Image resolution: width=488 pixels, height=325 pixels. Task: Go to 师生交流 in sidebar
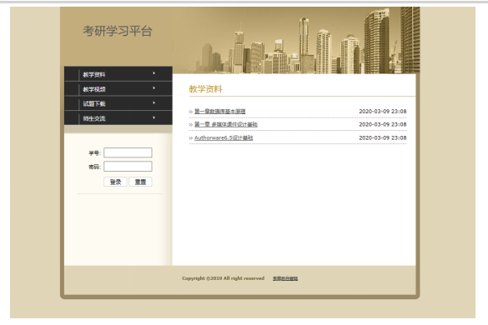click(94, 118)
